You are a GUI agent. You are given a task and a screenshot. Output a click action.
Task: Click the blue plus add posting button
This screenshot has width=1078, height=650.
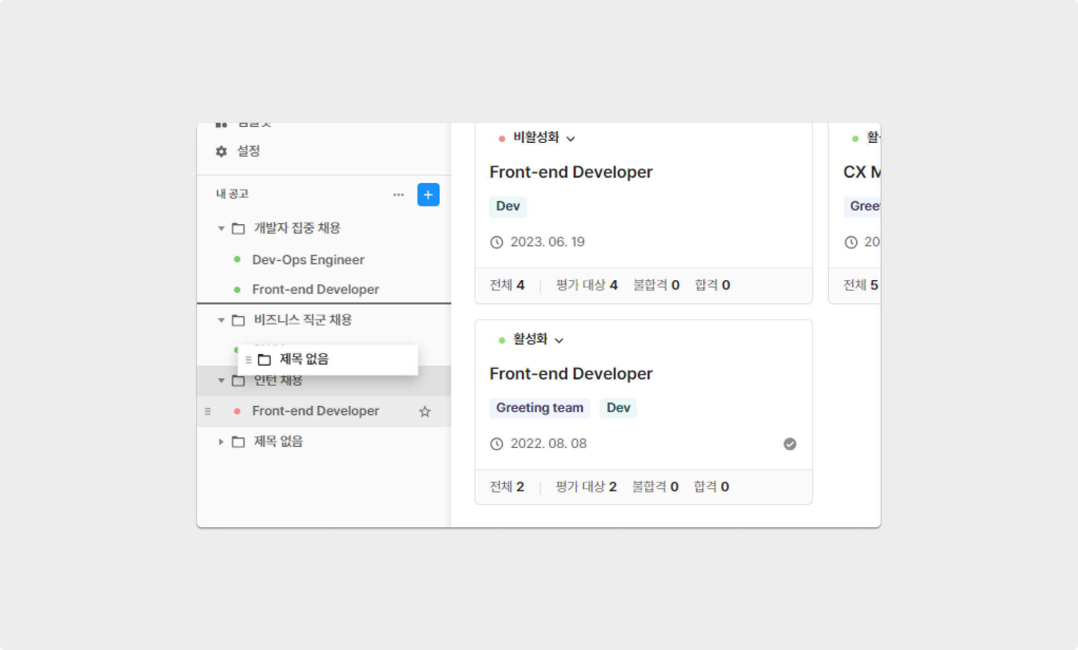428,195
